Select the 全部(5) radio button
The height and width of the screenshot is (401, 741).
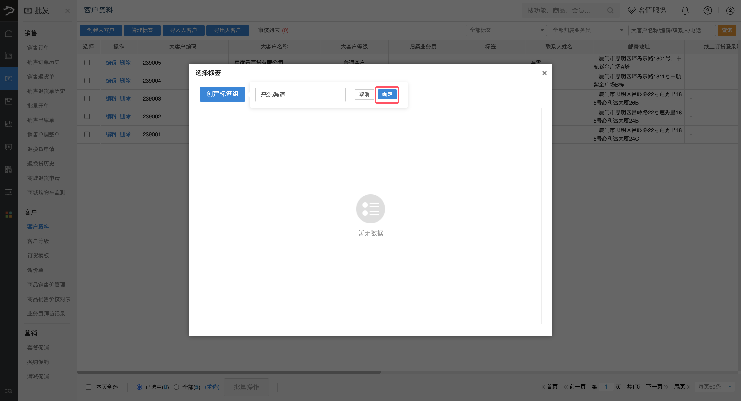tap(176, 387)
